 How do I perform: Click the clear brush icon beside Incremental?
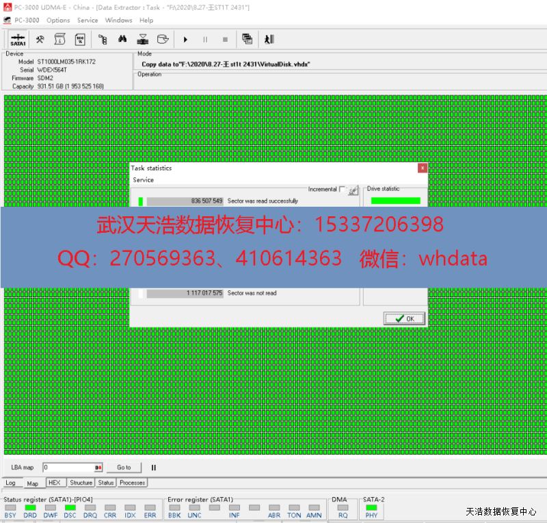tap(353, 190)
